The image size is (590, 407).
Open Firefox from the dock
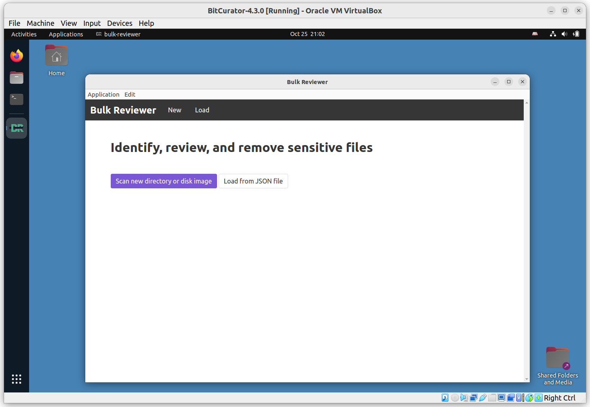(x=17, y=56)
